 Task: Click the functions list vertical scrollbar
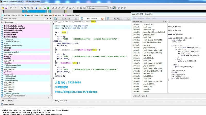pyautogui.click(x=51, y=86)
